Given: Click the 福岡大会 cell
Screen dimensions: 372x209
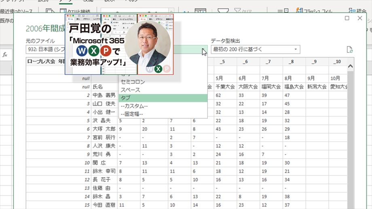Looking at the screenshot, I should 271,87.
